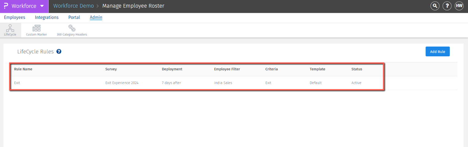This screenshot has width=468, height=147.
Task: Go to the Employees tab
Action: click(14, 17)
